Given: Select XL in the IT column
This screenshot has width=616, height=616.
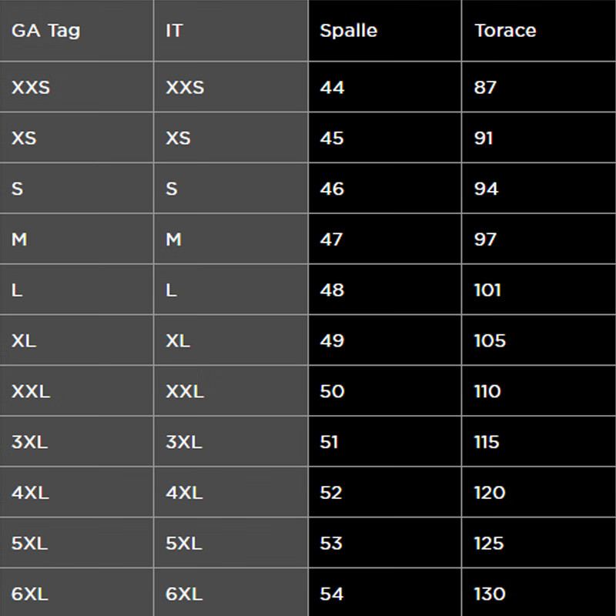Looking at the screenshot, I should [x=178, y=340].
